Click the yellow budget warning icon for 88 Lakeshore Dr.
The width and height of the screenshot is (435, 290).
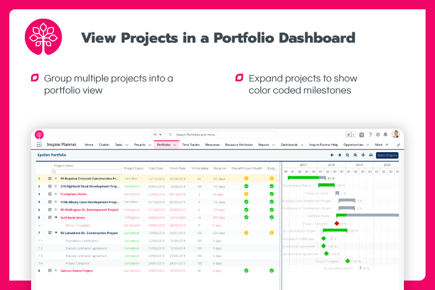[272, 233]
